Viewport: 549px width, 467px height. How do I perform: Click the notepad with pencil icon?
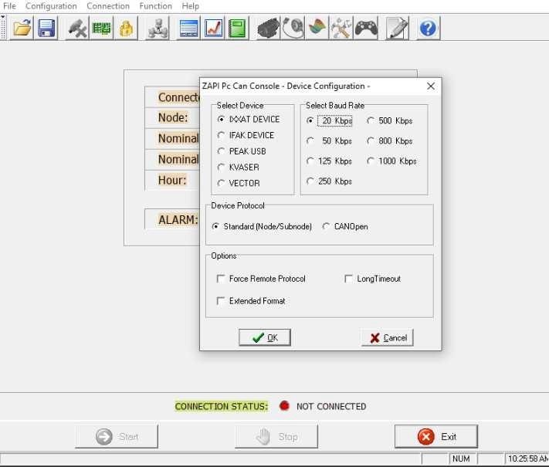tap(398, 28)
